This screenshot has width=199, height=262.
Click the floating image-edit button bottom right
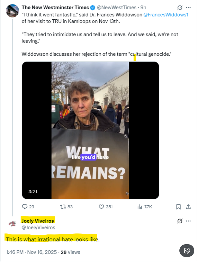tap(187, 251)
